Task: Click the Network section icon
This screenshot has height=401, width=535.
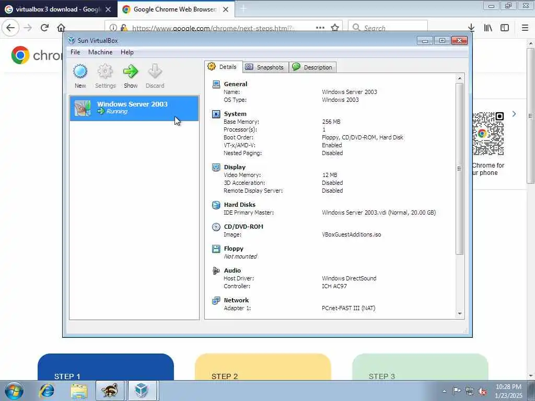Action: pyautogui.click(x=216, y=300)
